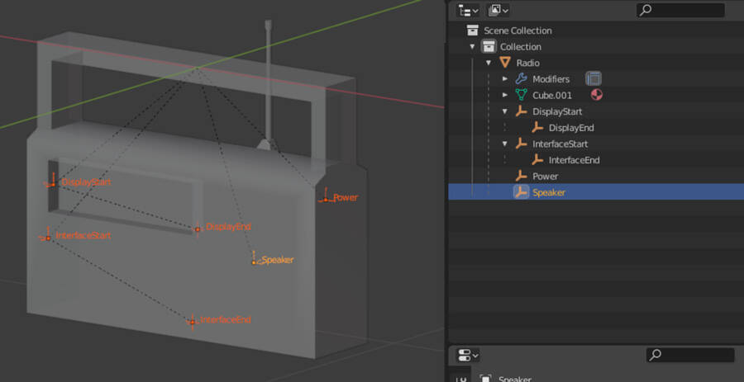Click the Speaker empty icon in outliner

[521, 192]
